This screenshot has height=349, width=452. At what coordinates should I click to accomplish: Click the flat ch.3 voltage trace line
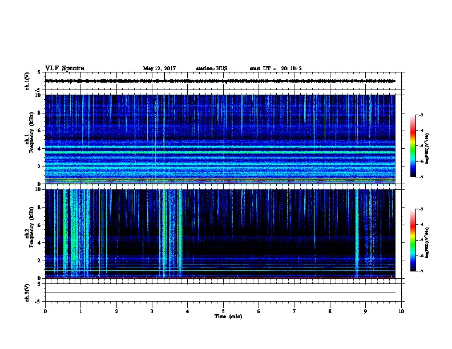coord(220,293)
